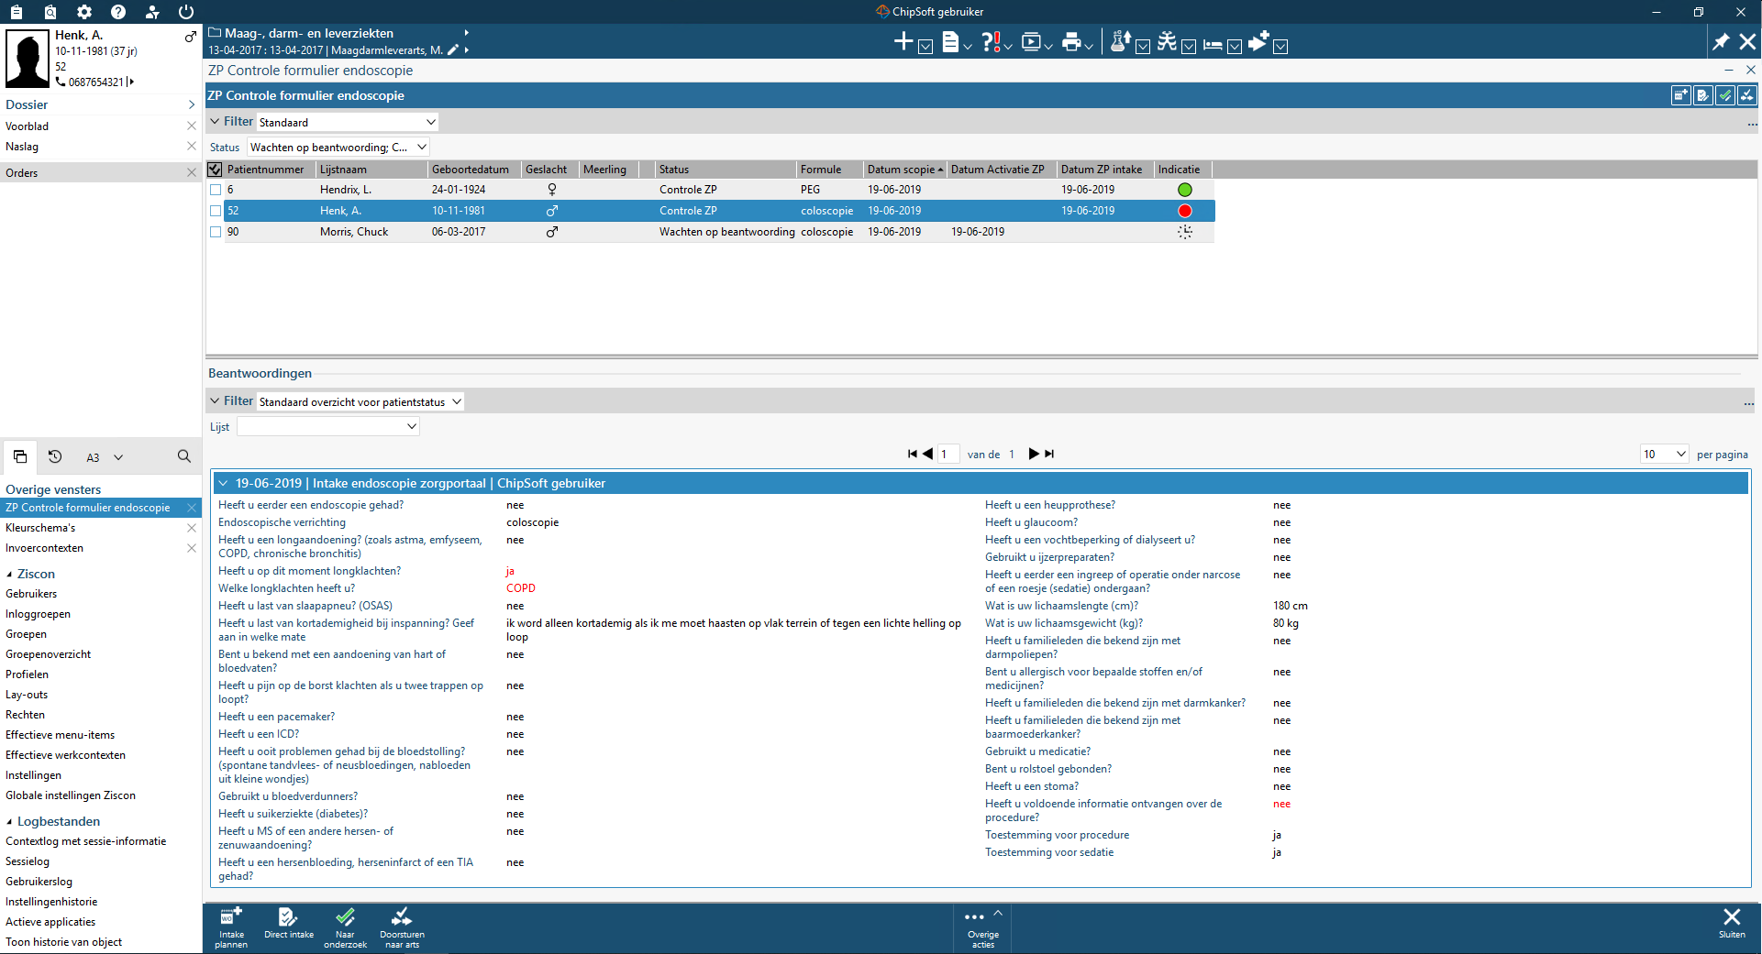Click Intake plannen icon in blue header

[1680, 95]
